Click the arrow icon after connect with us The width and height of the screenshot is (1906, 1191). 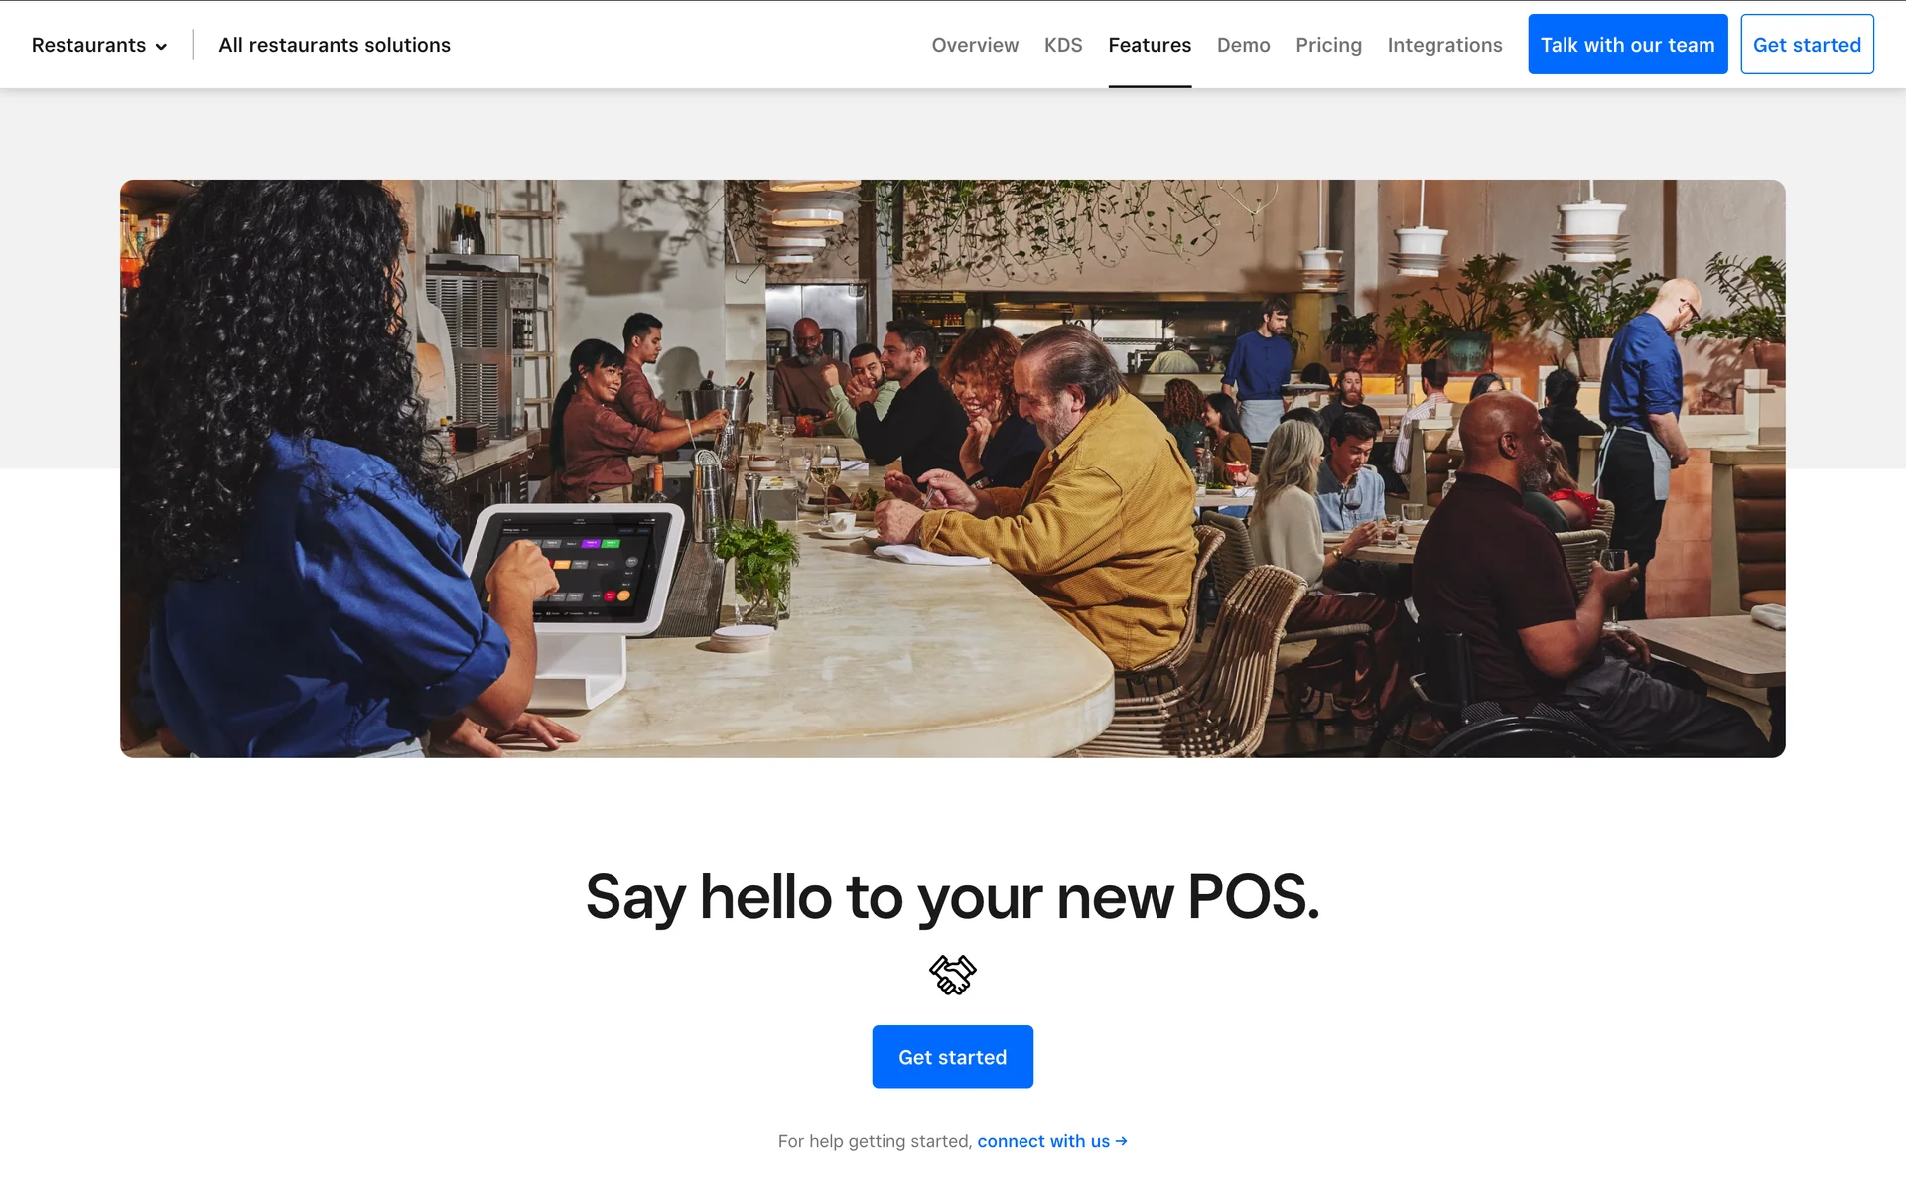tap(1121, 1141)
